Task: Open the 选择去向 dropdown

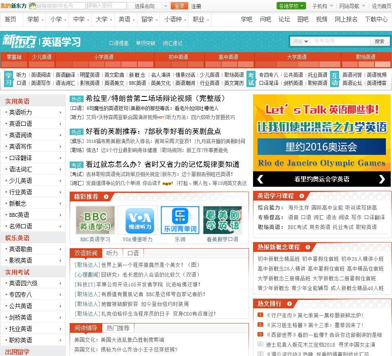Action: tap(148, 6)
